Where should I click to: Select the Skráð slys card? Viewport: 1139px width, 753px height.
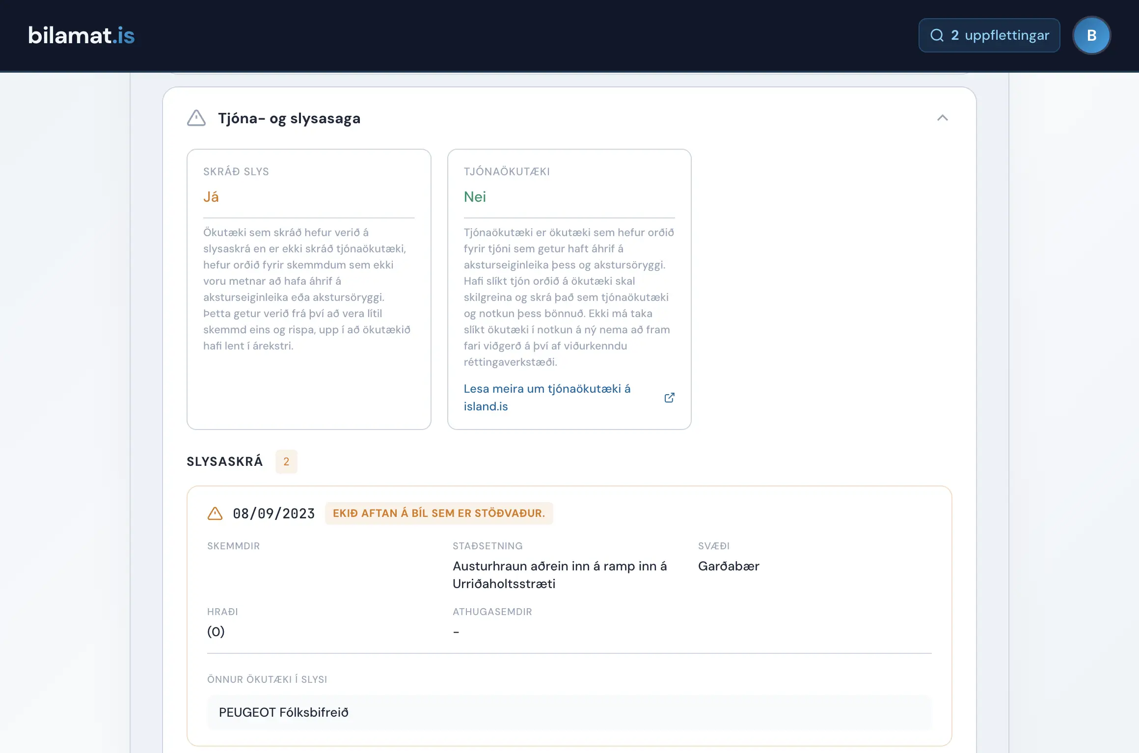pyautogui.click(x=309, y=289)
